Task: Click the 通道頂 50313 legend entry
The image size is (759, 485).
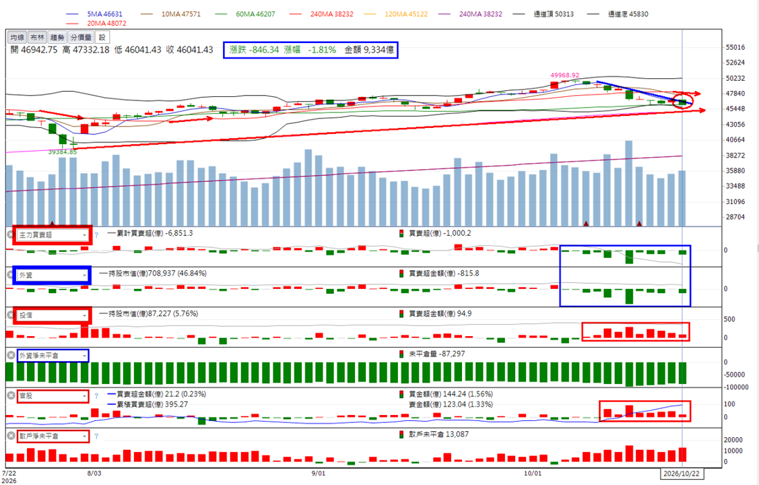Action: tap(554, 14)
